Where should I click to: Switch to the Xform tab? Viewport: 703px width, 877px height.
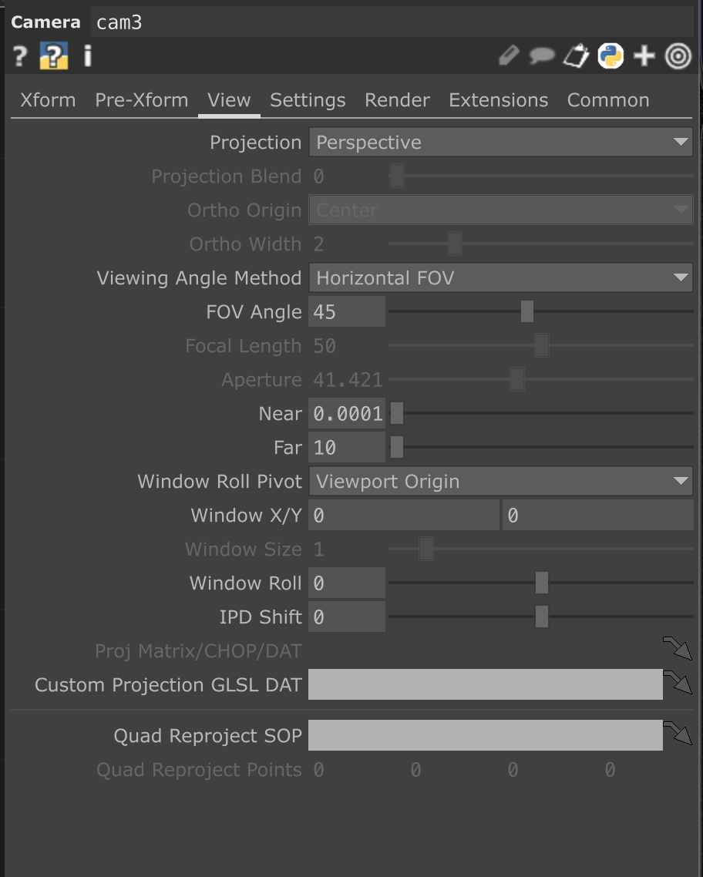[48, 100]
